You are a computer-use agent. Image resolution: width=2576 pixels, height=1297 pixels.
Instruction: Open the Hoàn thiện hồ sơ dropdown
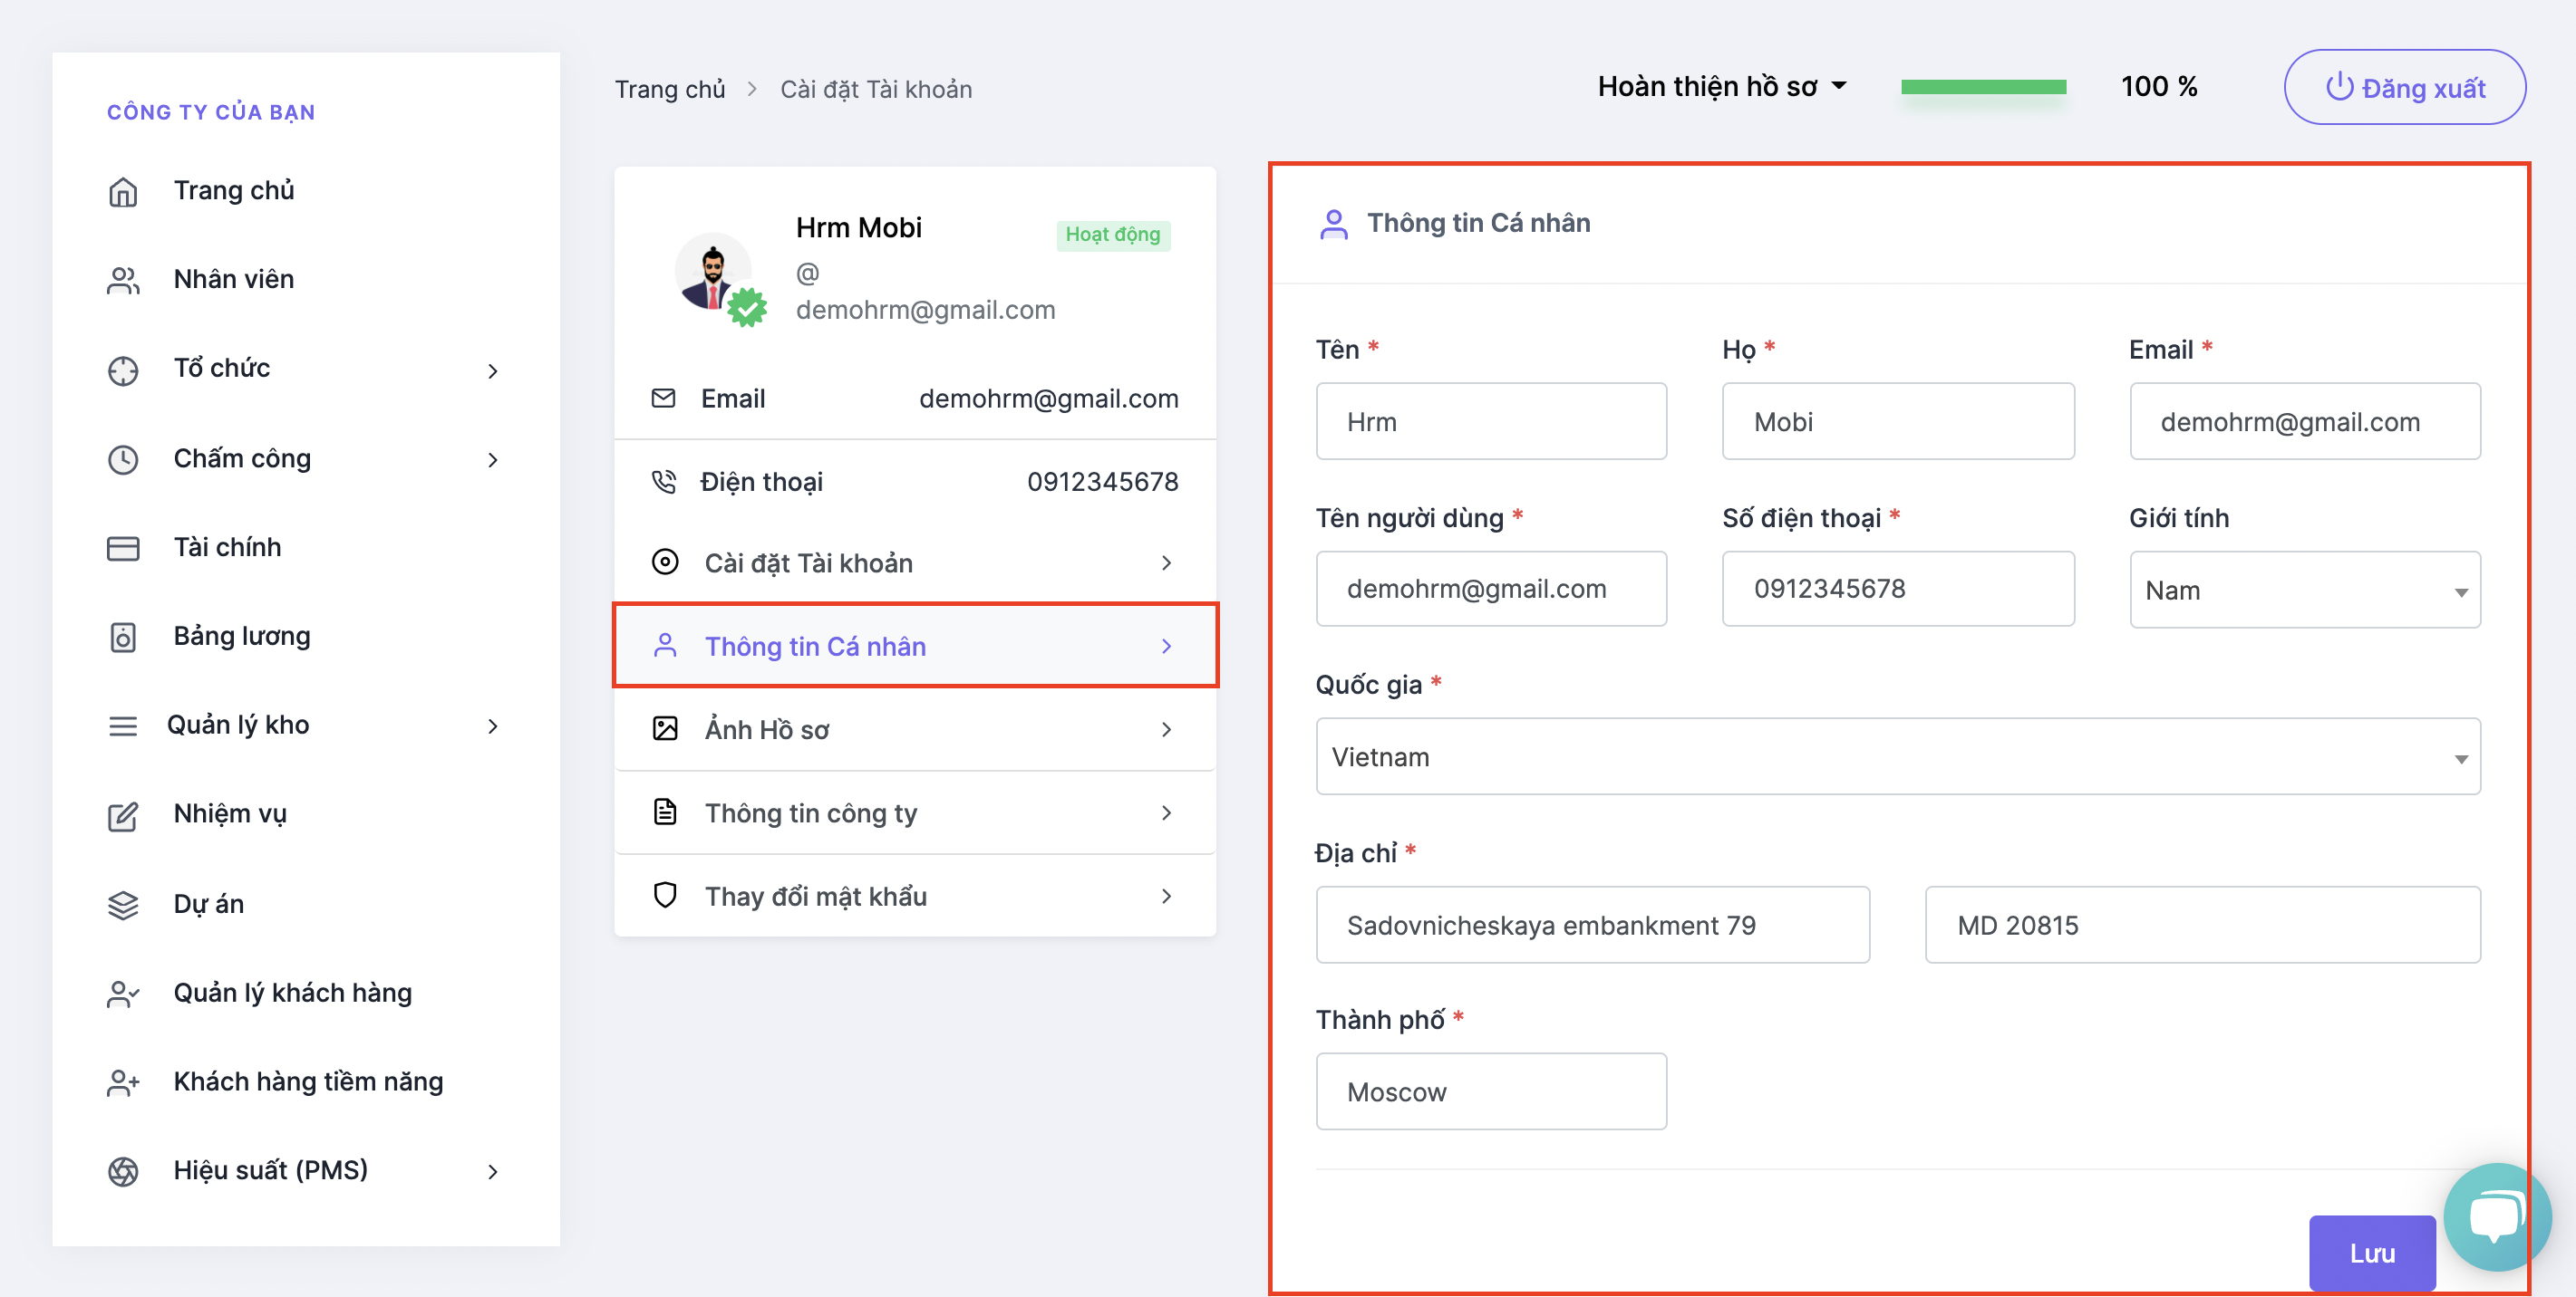click(x=1722, y=87)
